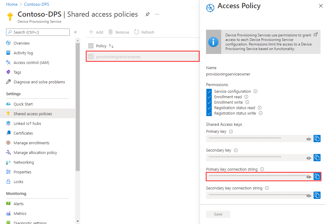Click the Refresh toolbar button

[144, 32]
